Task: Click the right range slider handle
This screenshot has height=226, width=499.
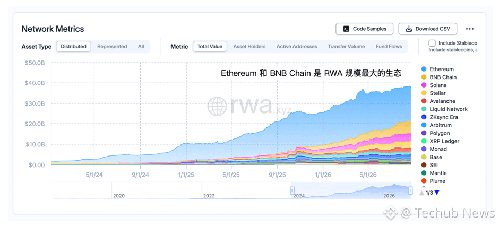Action: click(x=410, y=190)
